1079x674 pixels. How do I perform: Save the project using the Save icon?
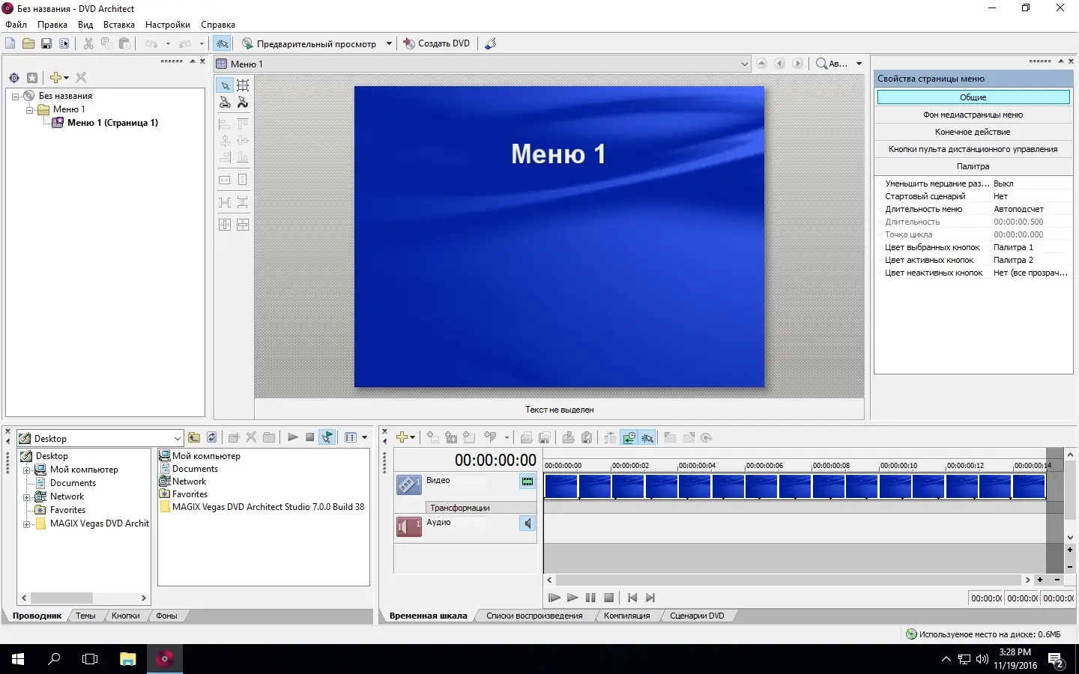(46, 43)
